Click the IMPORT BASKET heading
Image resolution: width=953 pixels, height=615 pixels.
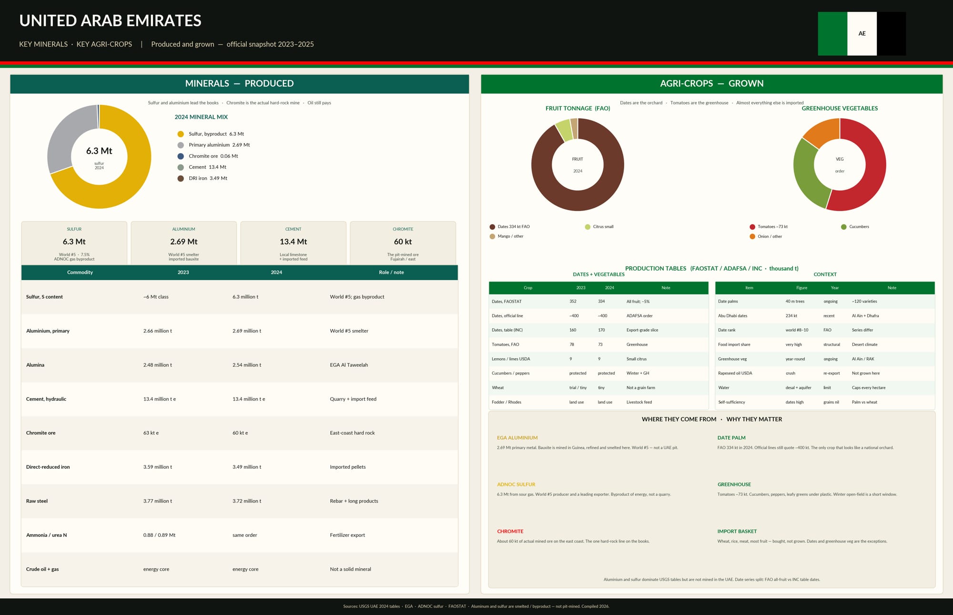[737, 532]
